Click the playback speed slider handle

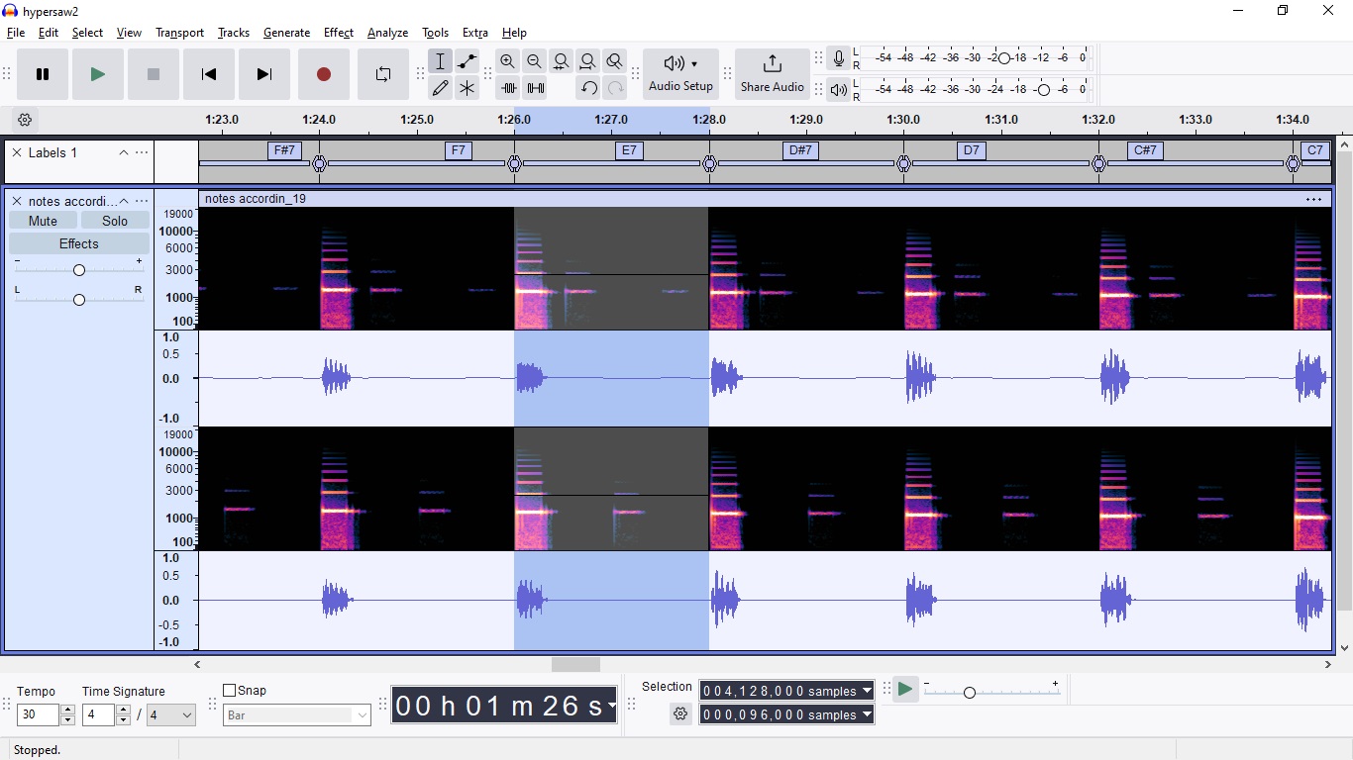tap(970, 693)
